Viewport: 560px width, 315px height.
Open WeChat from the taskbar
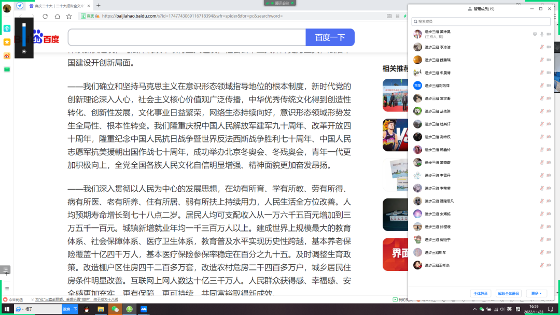114,309
